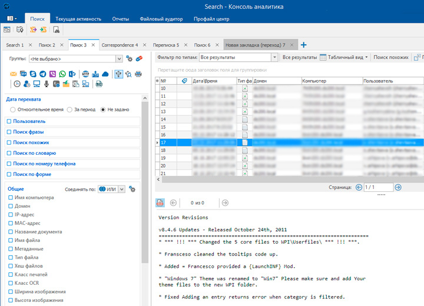Switch to the Search 1 tab
The image size is (424, 306).
point(15,45)
